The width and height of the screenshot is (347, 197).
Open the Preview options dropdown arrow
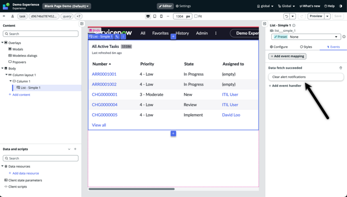point(327,16)
